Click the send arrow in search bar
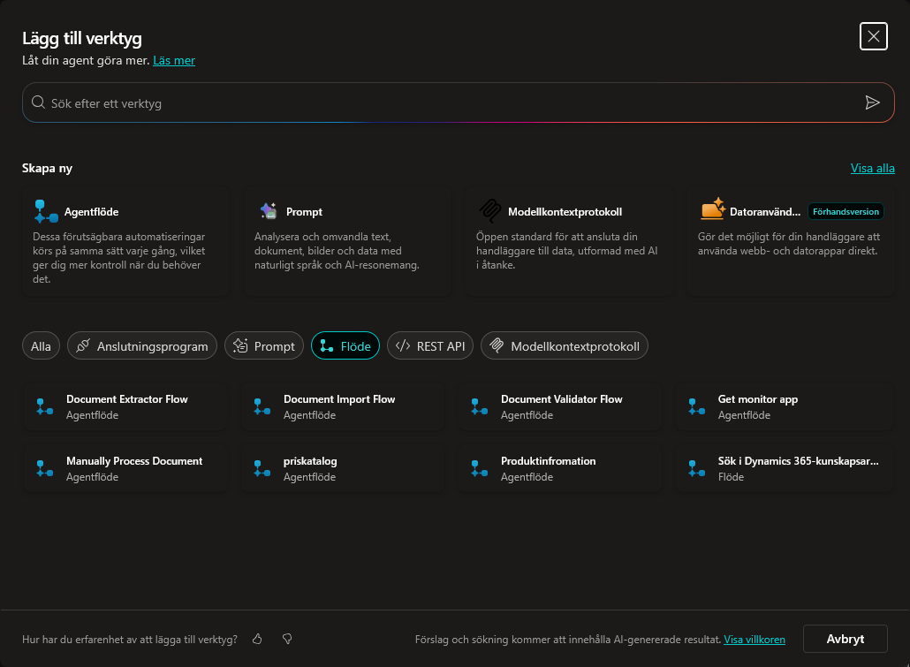 872,102
